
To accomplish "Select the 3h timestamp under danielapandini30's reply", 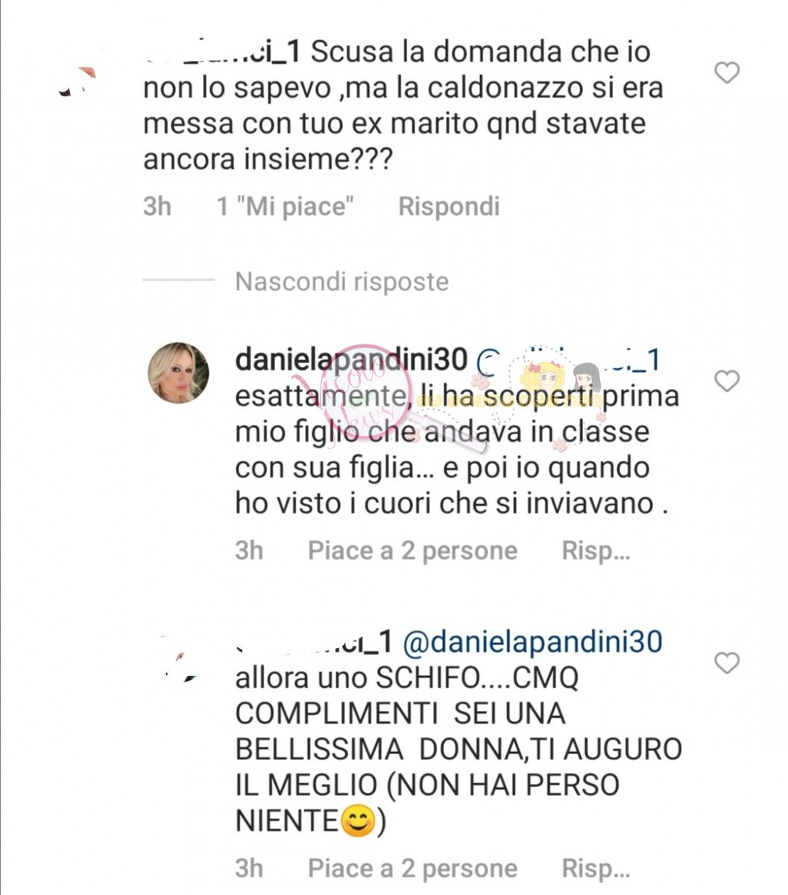I will coord(249,551).
